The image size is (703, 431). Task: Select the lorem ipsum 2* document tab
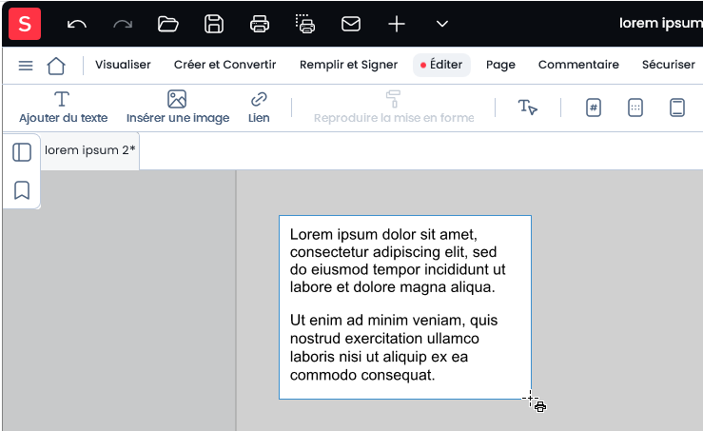[x=89, y=150]
